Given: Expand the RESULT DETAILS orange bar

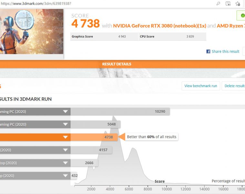Looking at the screenshot, I should [x=123, y=64].
